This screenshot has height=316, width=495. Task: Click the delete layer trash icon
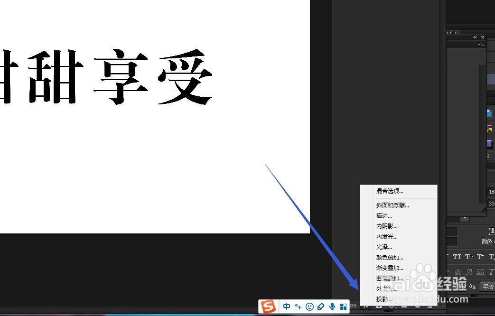pos(430,307)
